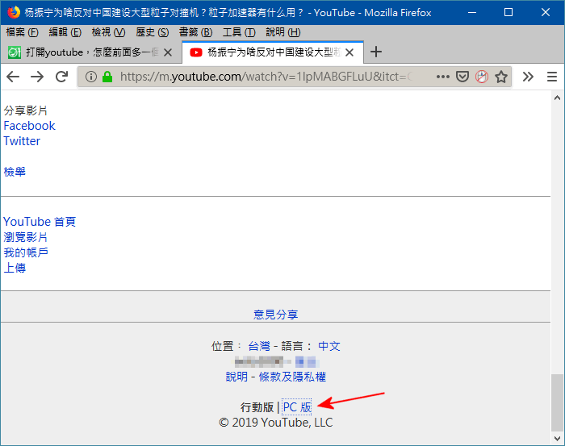Viewport: 565px width, 446px height.
Task: Open the footer 說明 help link
Action: point(236,377)
